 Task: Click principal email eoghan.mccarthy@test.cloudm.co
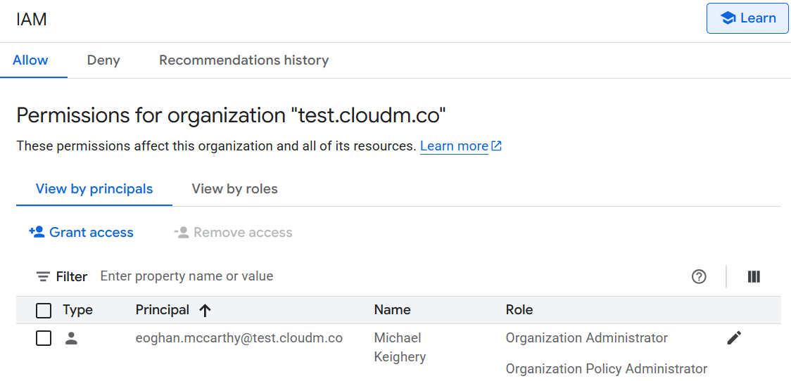(239, 338)
